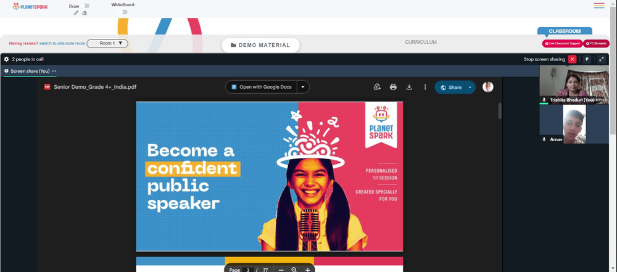Viewport: 617px width, 272px height.
Task: Click the magnifier reset zoom icon
Action: (294, 270)
